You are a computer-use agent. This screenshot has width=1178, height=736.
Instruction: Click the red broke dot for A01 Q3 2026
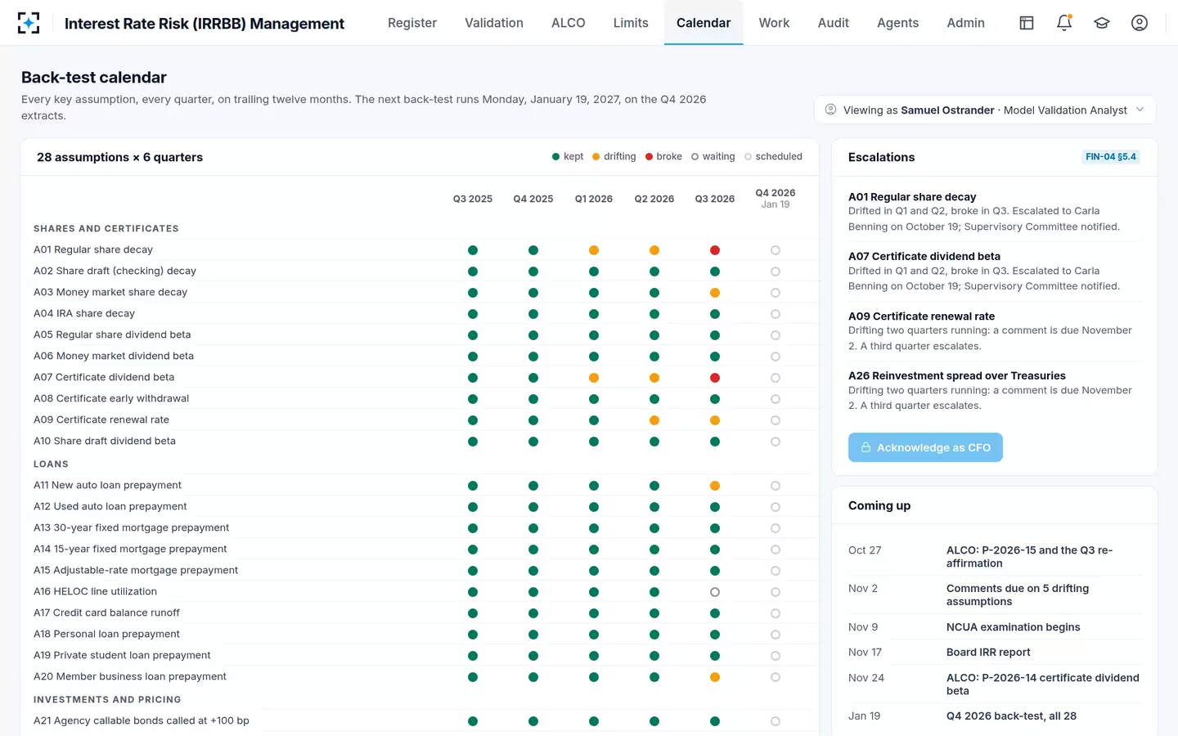pyautogui.click(x=715, y=250)
